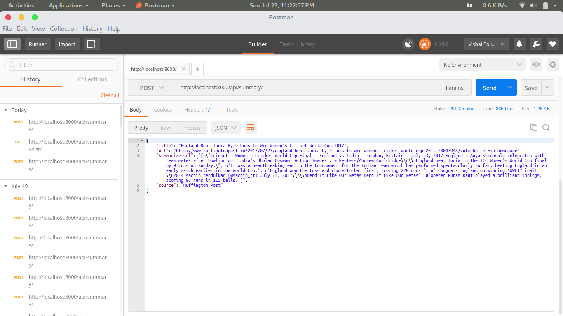Switch response view to Preview
The height and width of the screenshot is (316, 563).
click(192, 128)
